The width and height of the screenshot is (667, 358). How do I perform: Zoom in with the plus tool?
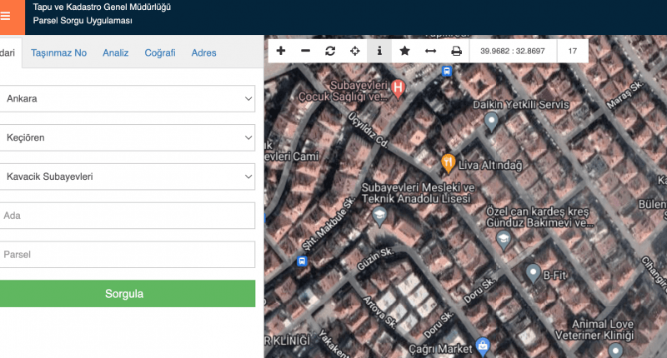pos(281,51)
